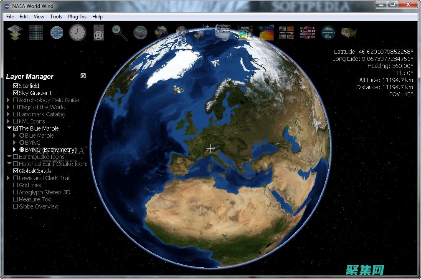Viewport: 421px width, 279px height.
Task: Open the Tools menu
Action: pos(56,17)
